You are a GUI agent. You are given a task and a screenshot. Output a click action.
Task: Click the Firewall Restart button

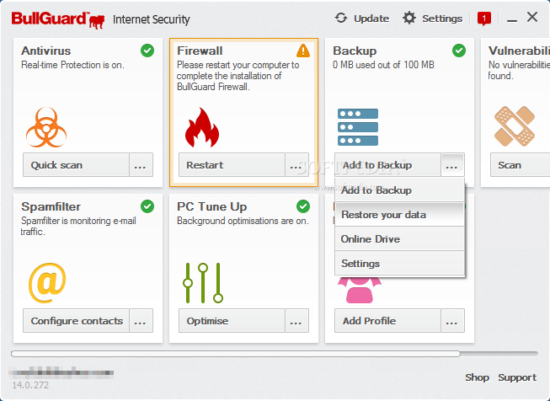[x=232, y=165]
